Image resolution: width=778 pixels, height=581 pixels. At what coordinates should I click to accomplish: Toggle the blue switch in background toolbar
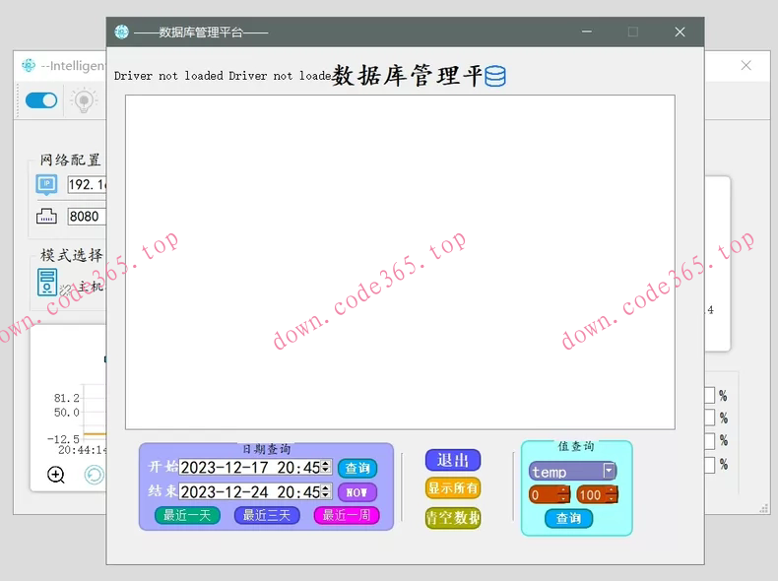(41, 100)
